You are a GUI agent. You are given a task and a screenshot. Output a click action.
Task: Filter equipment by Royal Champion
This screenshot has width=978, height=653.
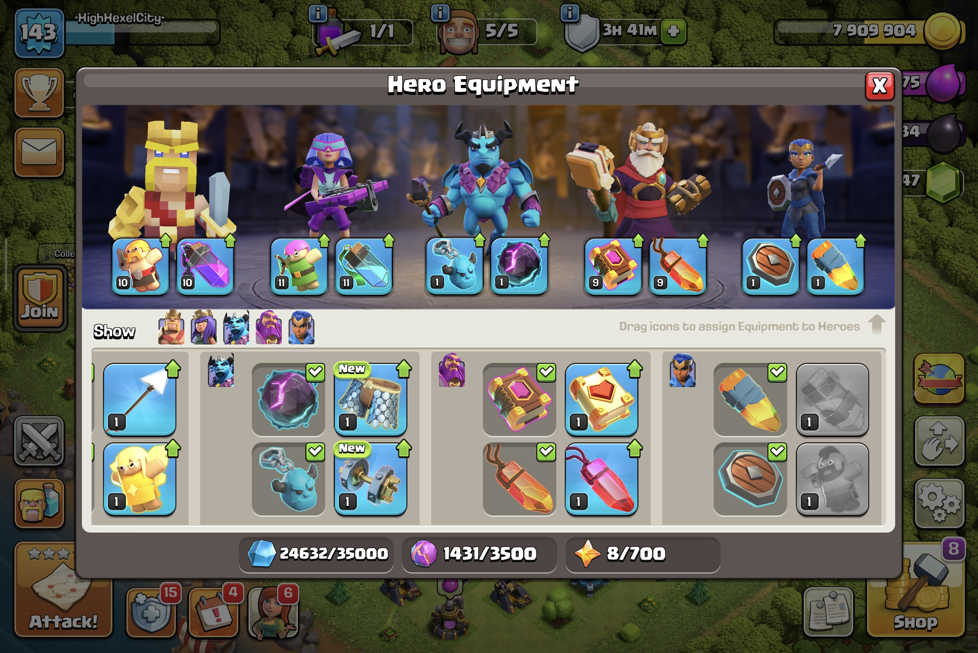tap(301, 327)
